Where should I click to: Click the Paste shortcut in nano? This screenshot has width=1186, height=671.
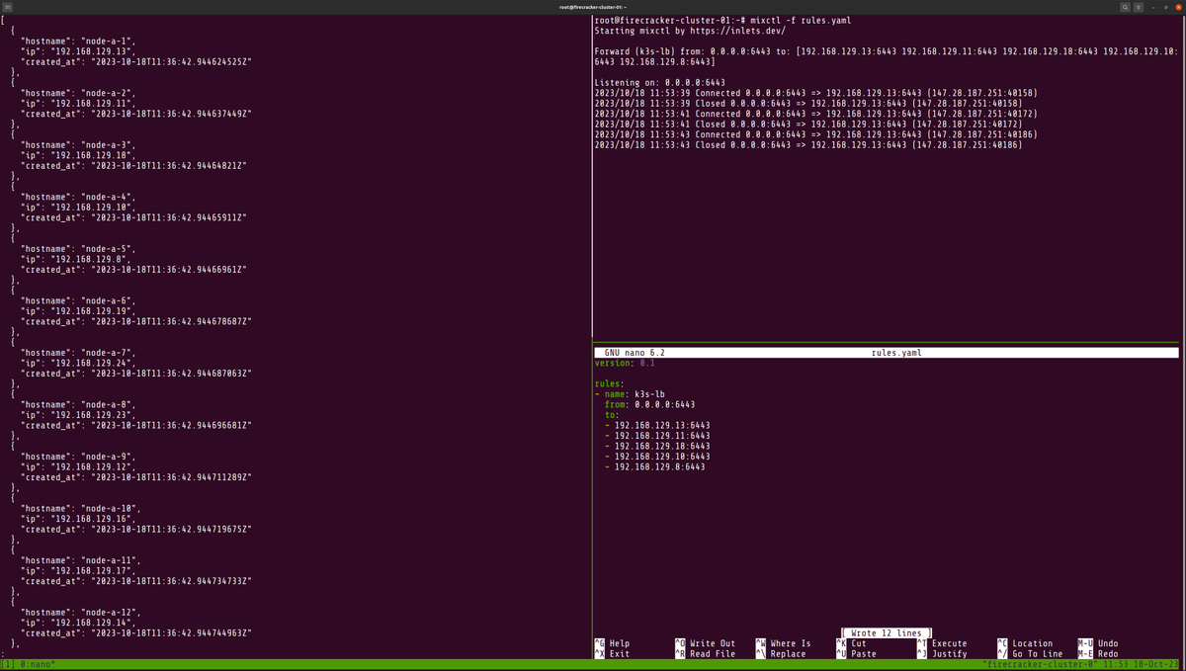(x=856, y=654)
